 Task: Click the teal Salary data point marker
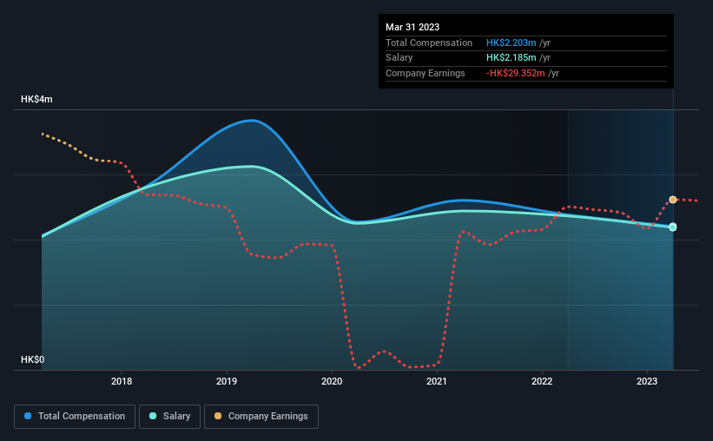672,227
